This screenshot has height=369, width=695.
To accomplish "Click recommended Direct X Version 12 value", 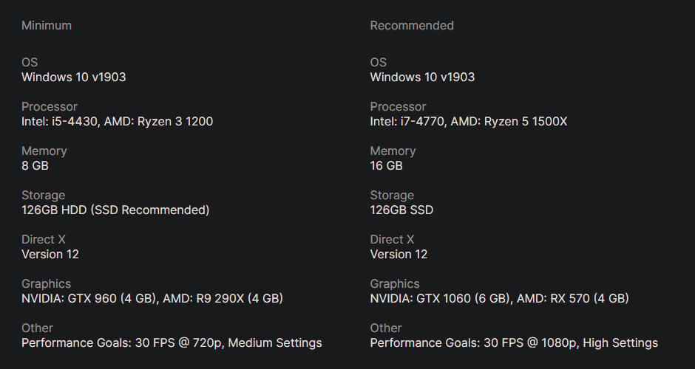I will (x=399, y=254).
